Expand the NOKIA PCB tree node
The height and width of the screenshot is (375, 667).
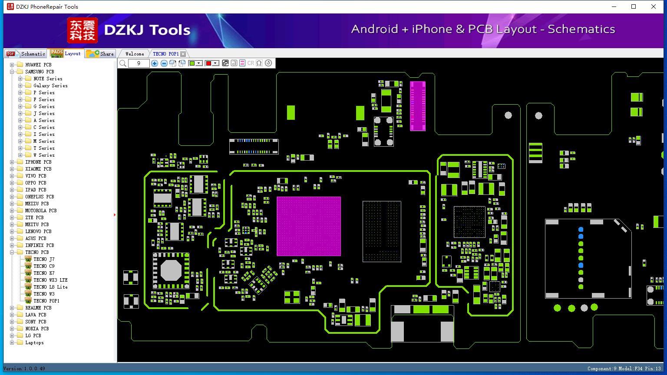point(12,329)
